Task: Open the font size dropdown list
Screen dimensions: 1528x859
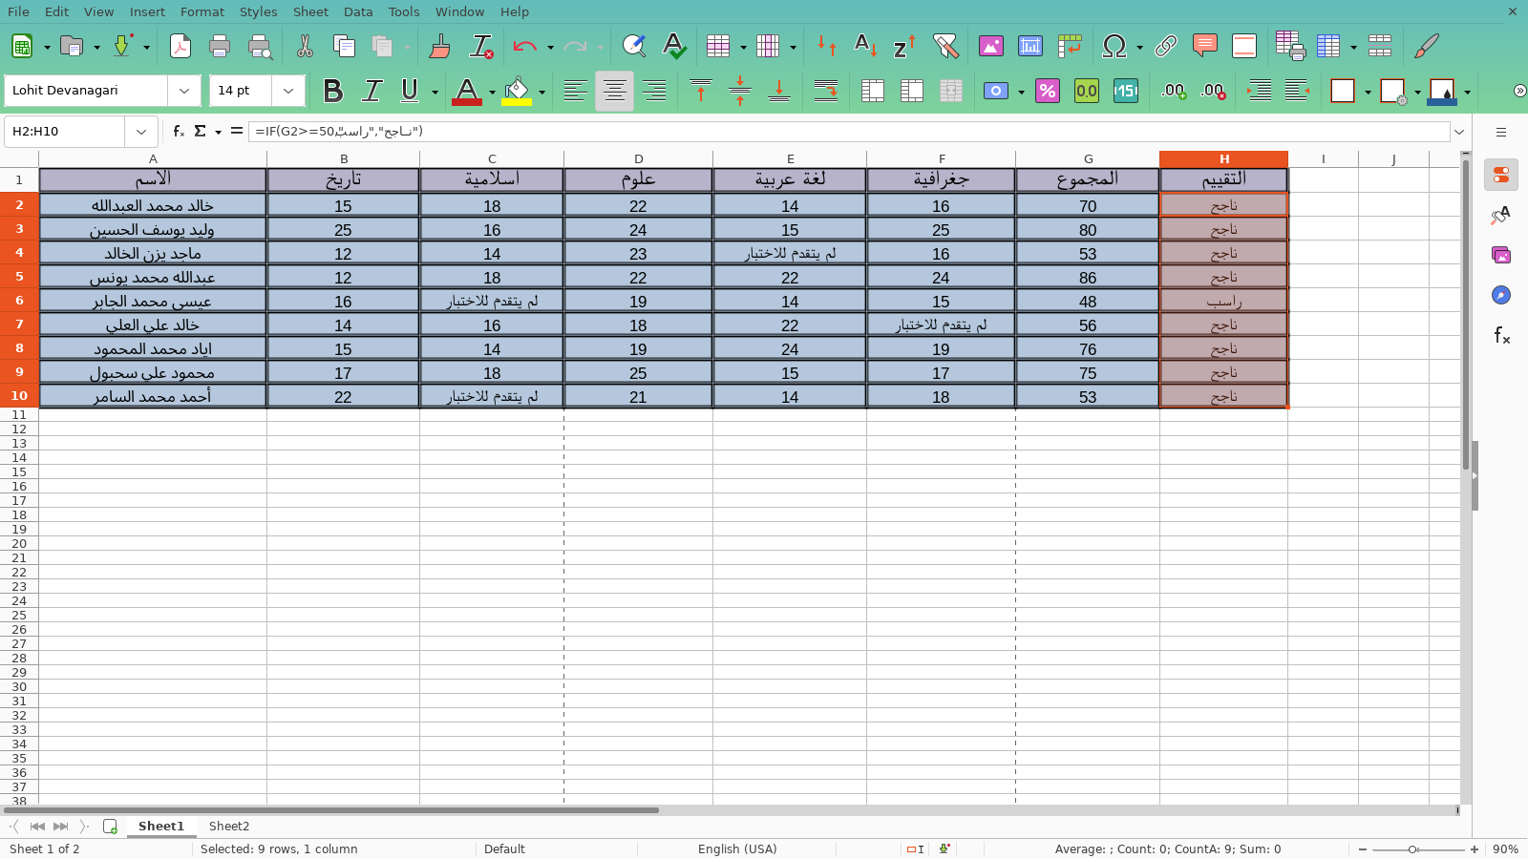Action: (287, 91)
